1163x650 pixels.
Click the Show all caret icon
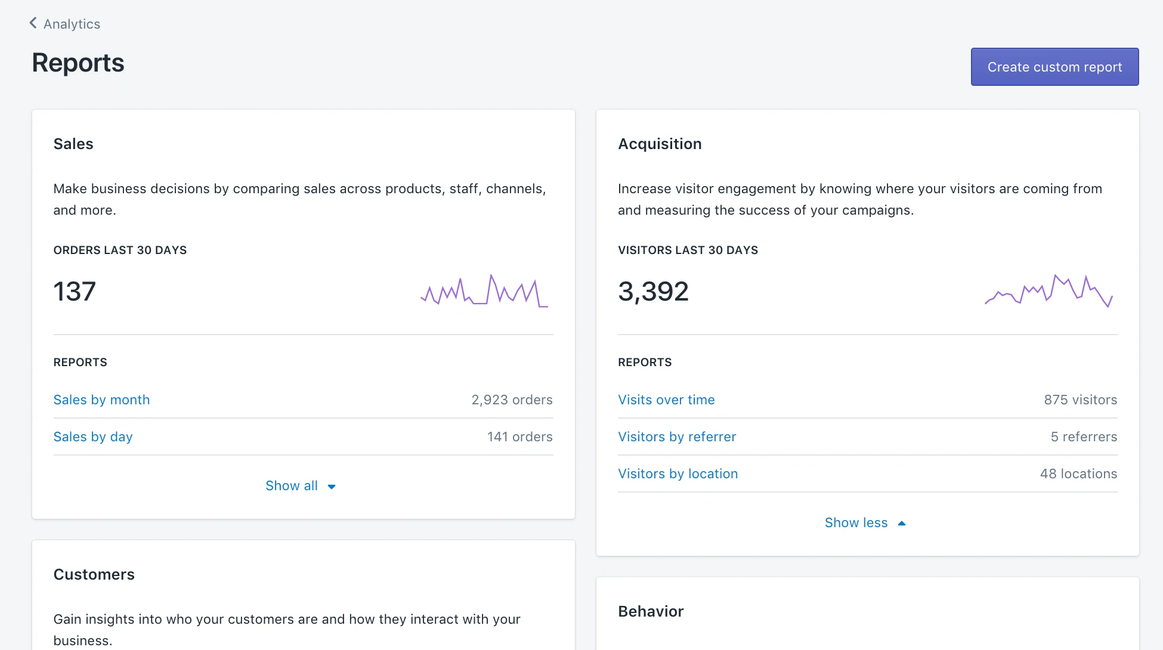click(332, 486)
